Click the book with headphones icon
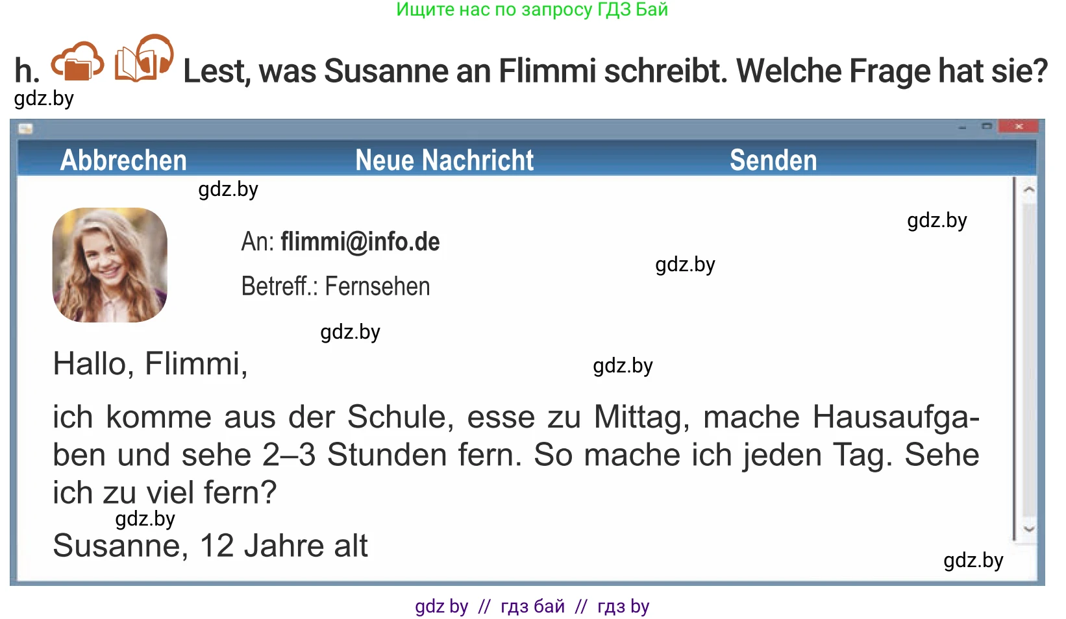This screenshot has height=619, width=1066. 143,59
